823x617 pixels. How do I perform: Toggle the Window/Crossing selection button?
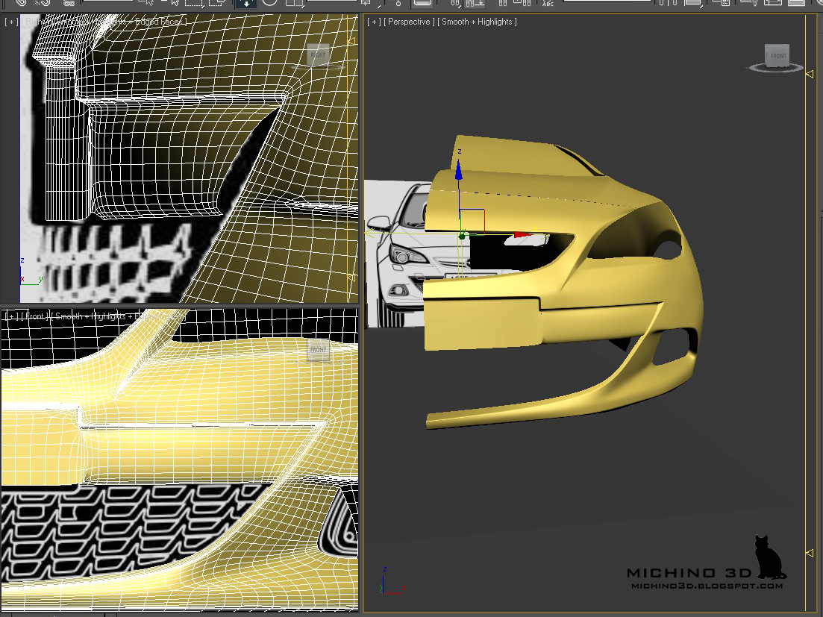pos(217,3)
